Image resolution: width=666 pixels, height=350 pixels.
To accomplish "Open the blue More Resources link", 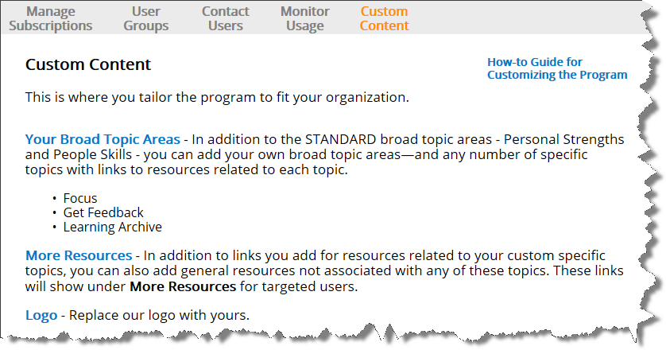I will pyautogui.click(x=79, y=255).
